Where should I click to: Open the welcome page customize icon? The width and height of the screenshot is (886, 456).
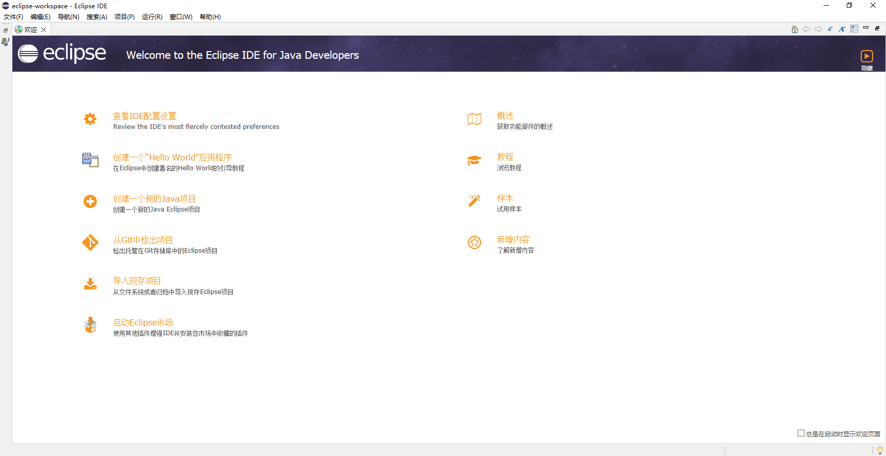tap(854, 29)
